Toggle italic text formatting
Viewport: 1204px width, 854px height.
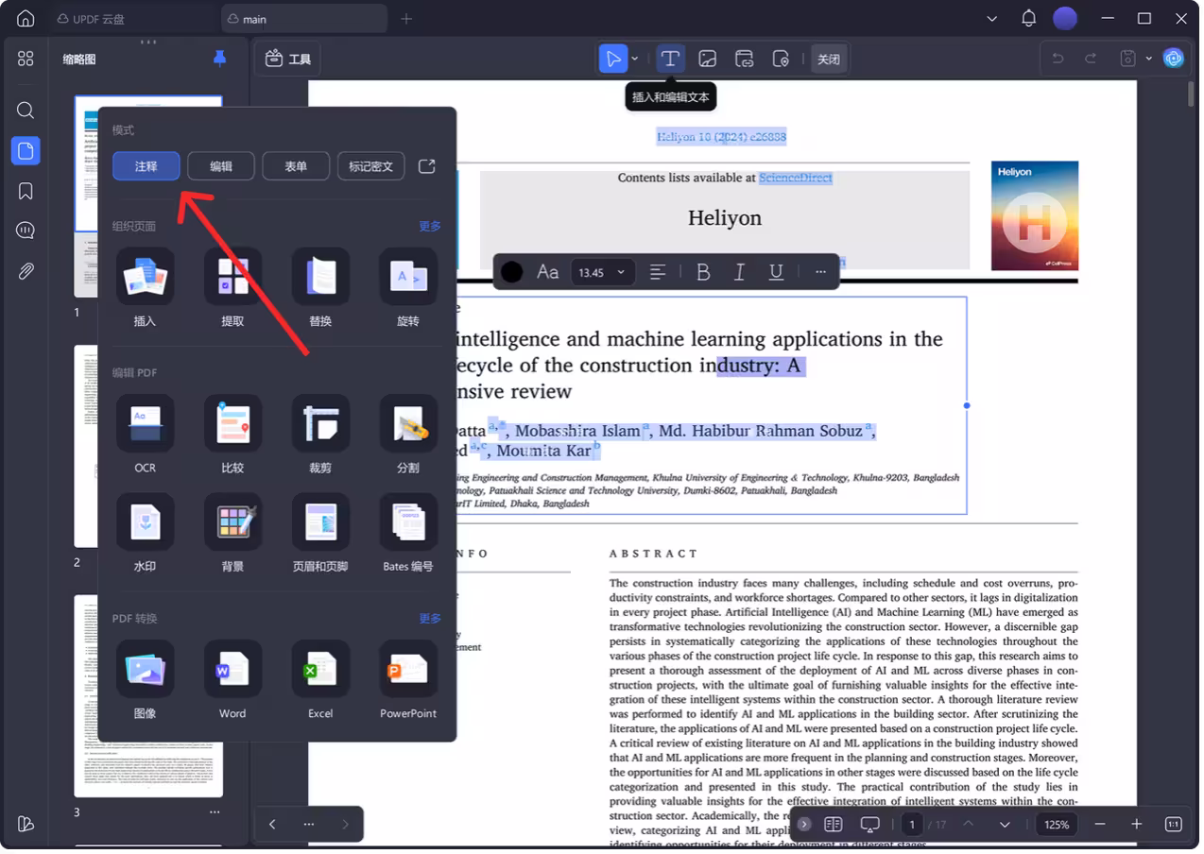(x=740, y=272)
